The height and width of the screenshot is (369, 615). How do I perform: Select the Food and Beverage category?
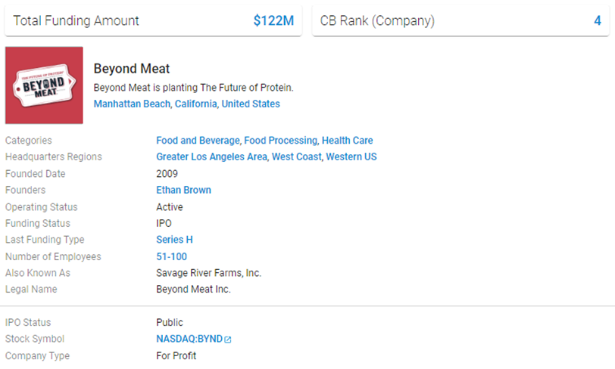click(198, 140)
